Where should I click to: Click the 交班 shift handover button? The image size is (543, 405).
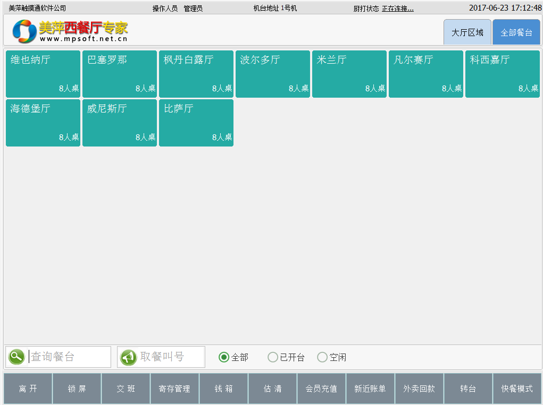[126, 389]
